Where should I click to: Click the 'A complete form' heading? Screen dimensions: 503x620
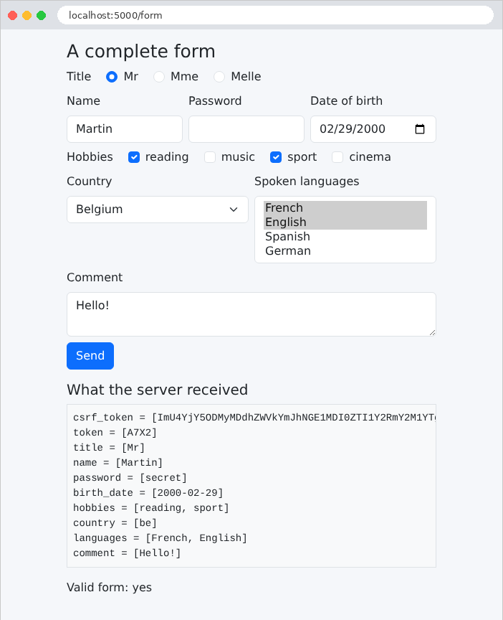tap(141, 52)
